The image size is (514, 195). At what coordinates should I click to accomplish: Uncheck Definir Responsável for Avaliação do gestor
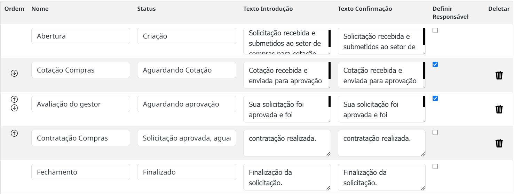tap(435, 99)
